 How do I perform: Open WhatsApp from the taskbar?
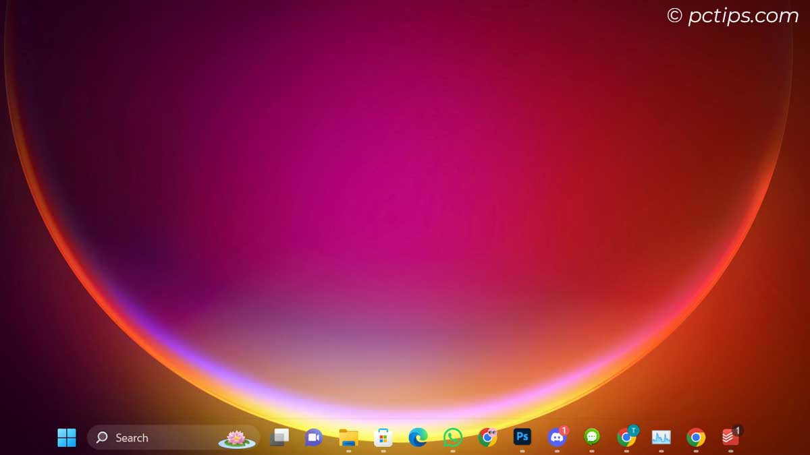454,437
